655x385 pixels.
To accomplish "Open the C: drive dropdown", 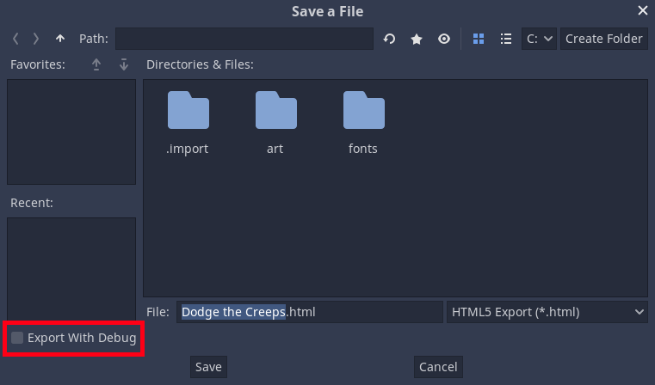I will click(539, 39).
